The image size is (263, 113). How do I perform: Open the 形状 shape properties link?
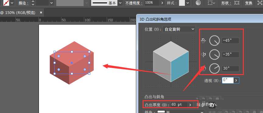tap(227, 3)
